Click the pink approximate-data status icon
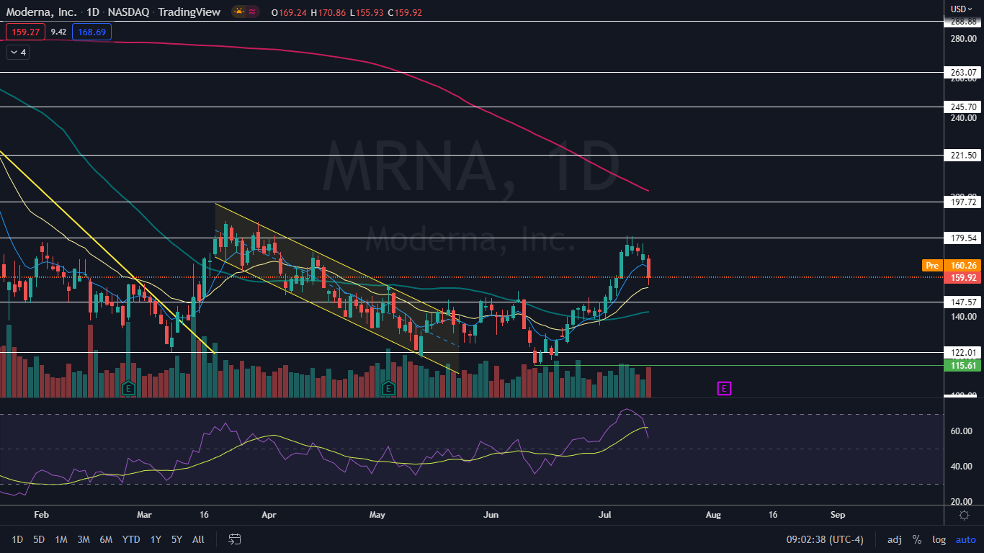The width and height of the screenshot is (984, 553). pyautogui.click(x=254, y=12)
